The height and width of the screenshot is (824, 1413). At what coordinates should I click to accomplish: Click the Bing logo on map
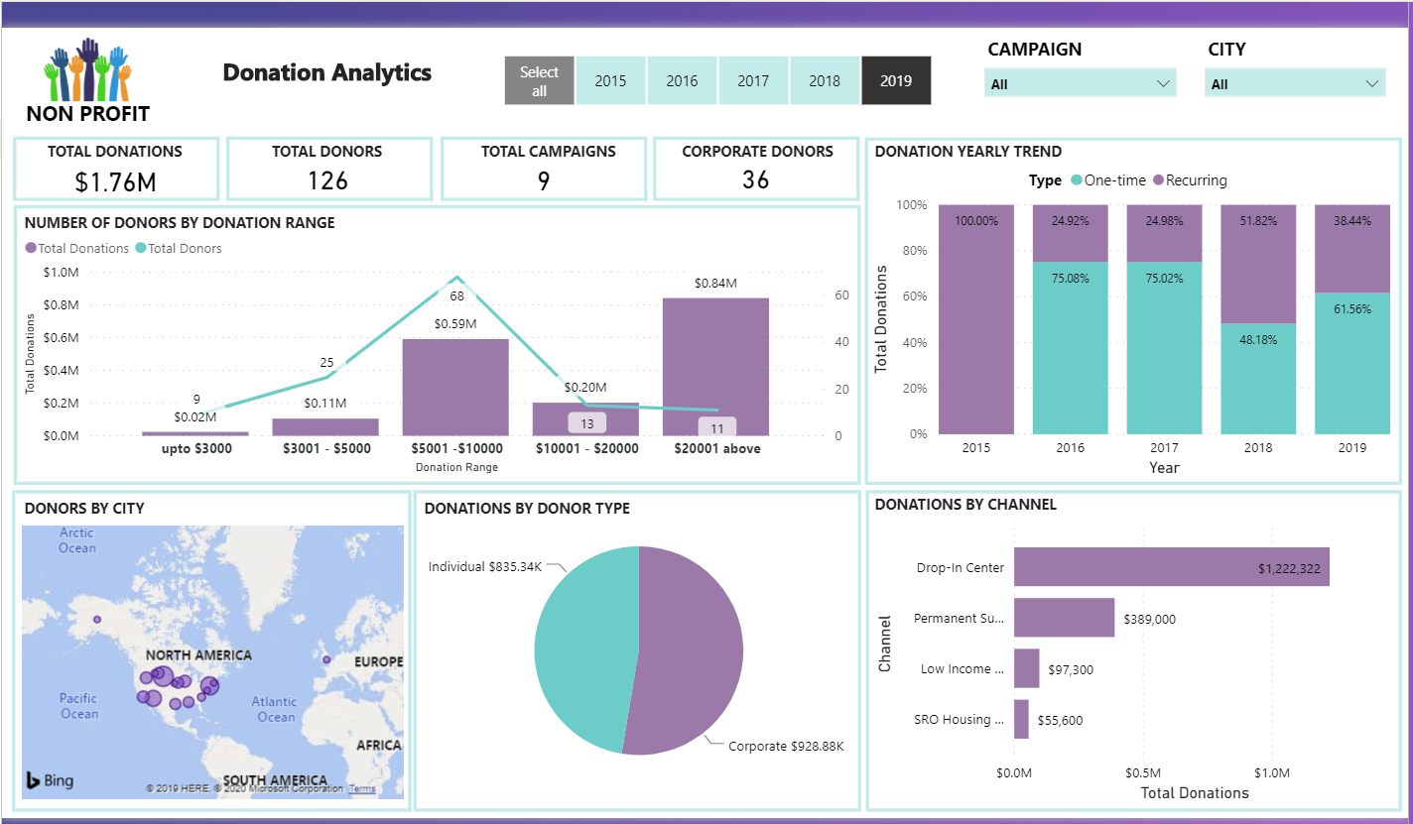(49, 780)
